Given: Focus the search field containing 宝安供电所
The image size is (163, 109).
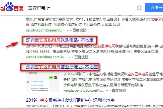Looking at the screenshot, I should point(79,8).
